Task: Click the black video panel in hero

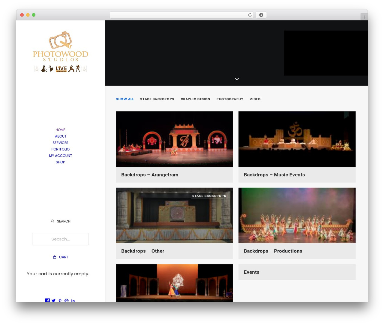Action: coord(325,53)
